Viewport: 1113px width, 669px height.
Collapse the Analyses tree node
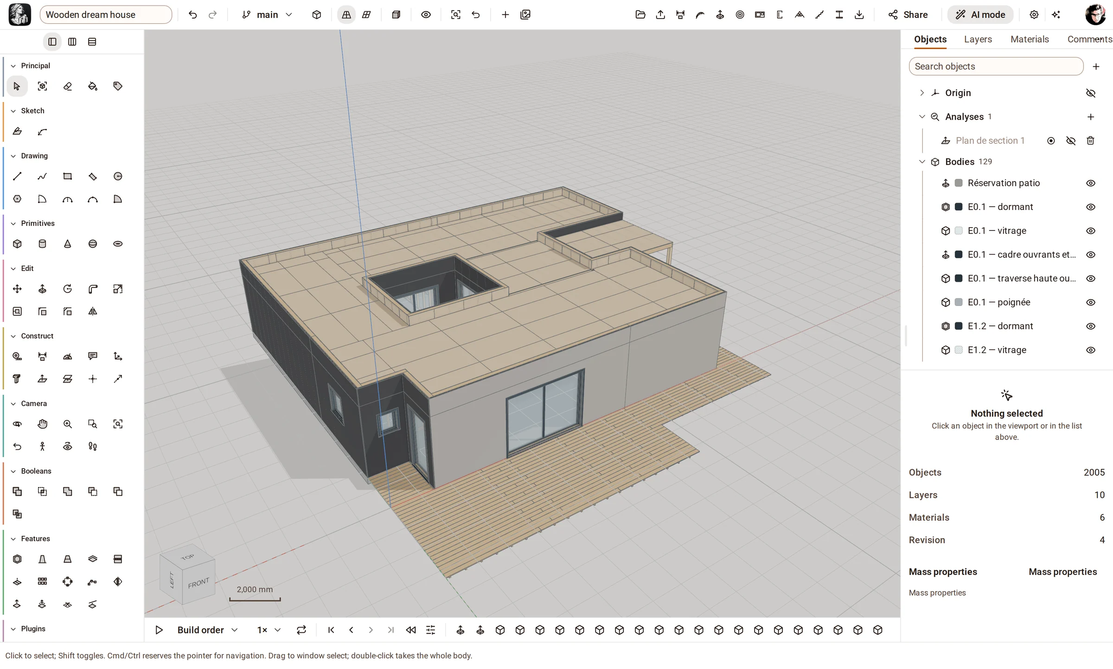[x=922, y=117]
